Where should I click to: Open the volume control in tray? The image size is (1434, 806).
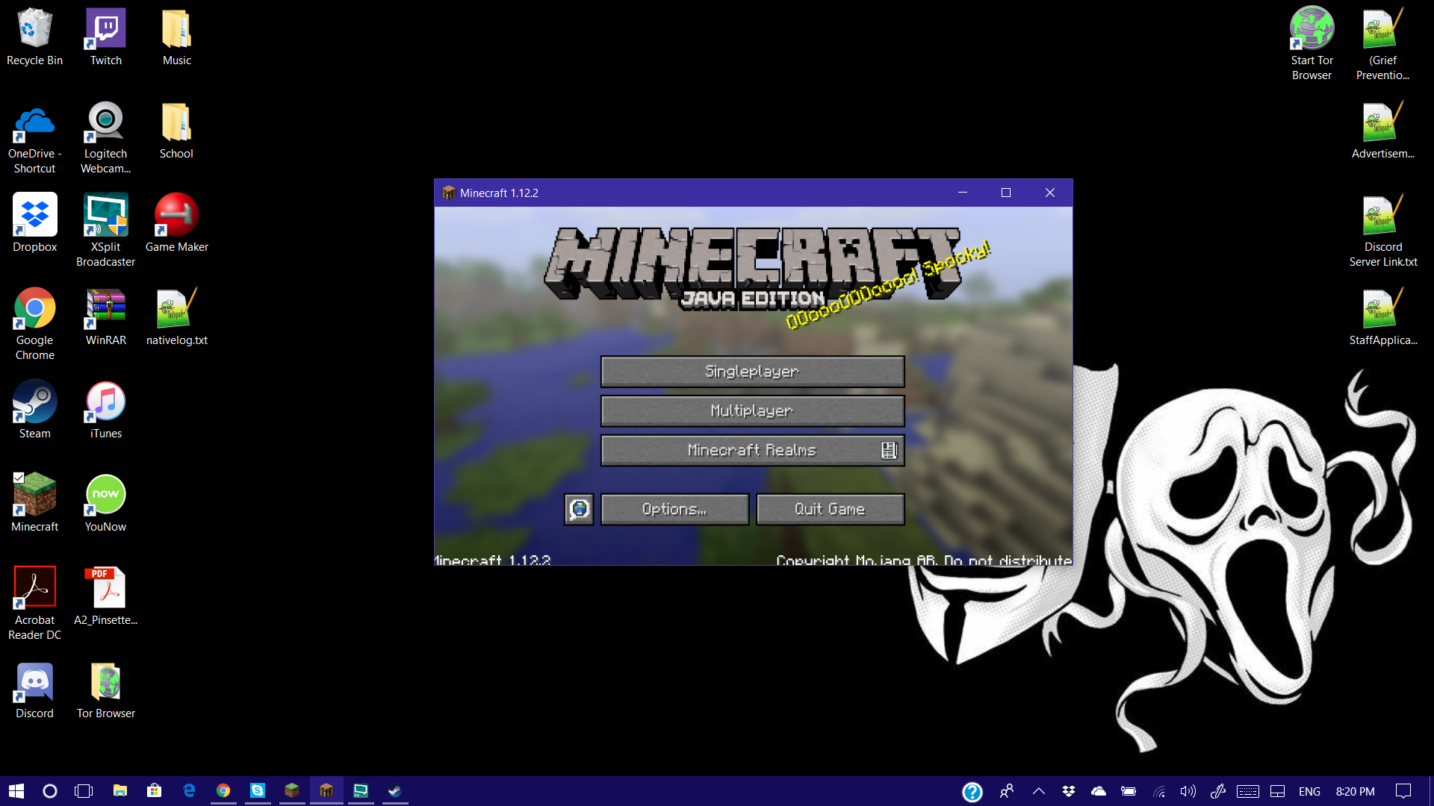click(1188, 791)
